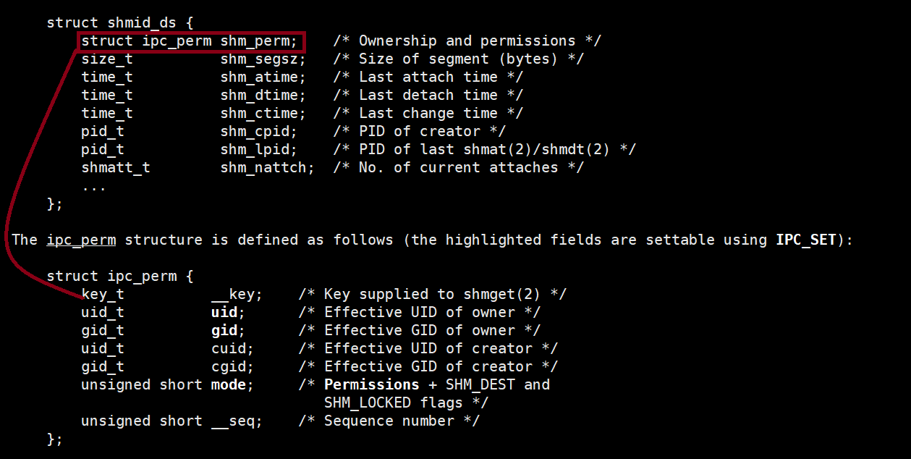Screen dimensions: 911x459
Task: Select the bold mode field
Action: [228, 385]
